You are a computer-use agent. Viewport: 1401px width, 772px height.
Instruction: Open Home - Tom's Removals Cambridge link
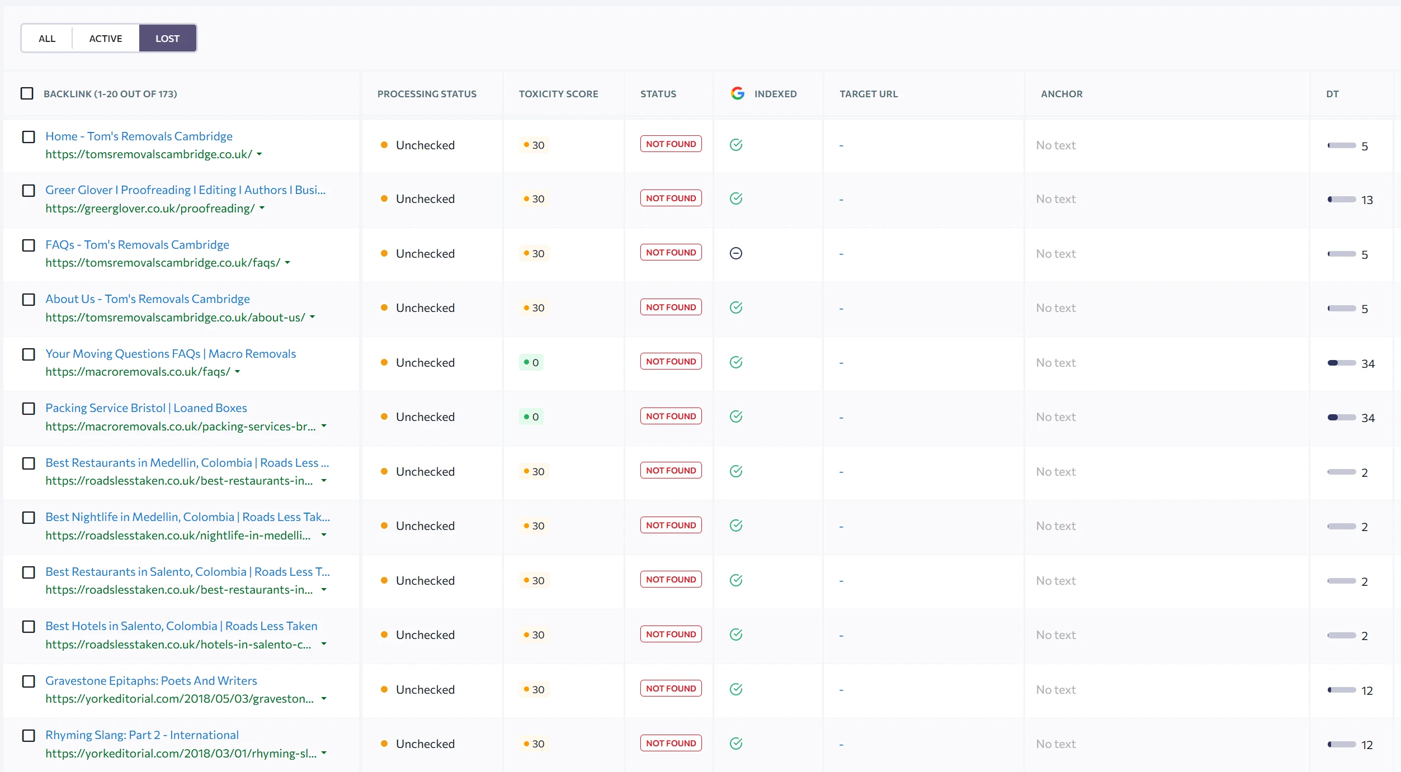point(139,136)
